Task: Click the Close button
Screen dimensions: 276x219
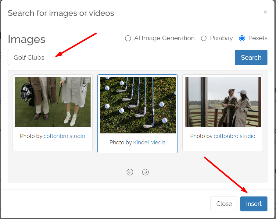Action: click(x=224, y=204)
